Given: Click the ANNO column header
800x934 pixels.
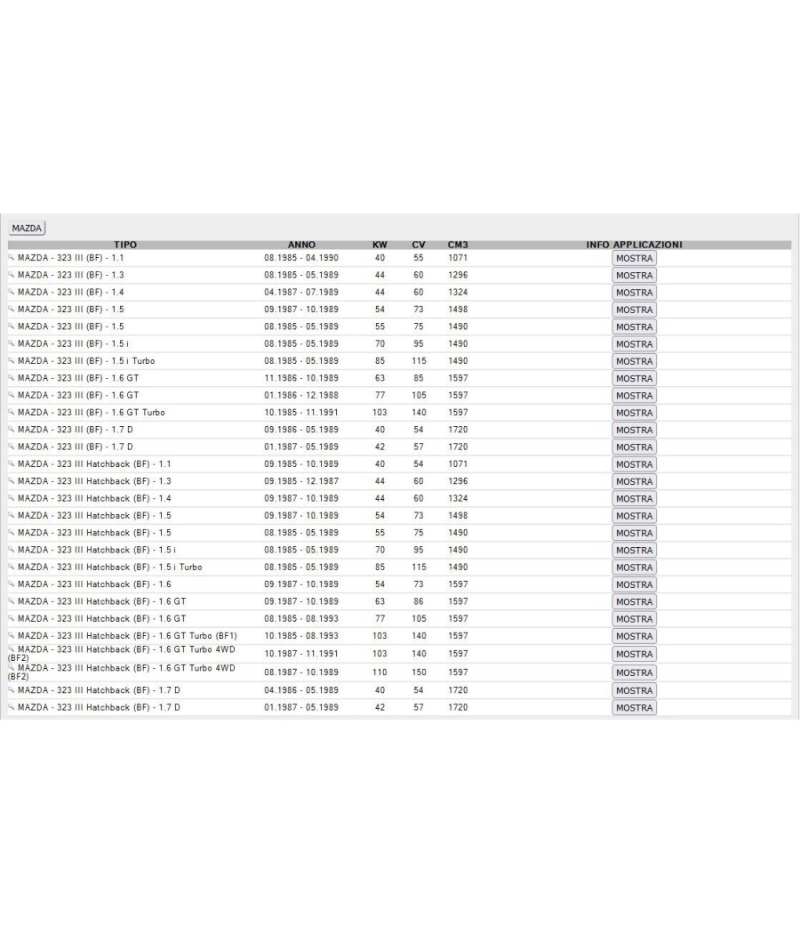Looking at the screenshot, I should [x=302, y=245].
